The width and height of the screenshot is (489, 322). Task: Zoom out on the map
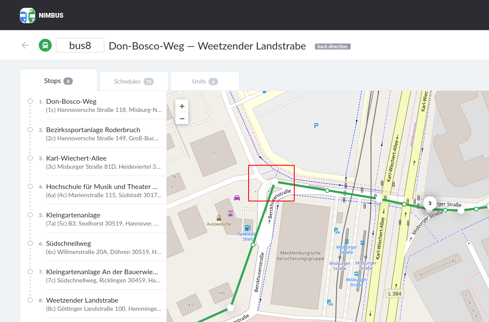(x=182, y=118)
